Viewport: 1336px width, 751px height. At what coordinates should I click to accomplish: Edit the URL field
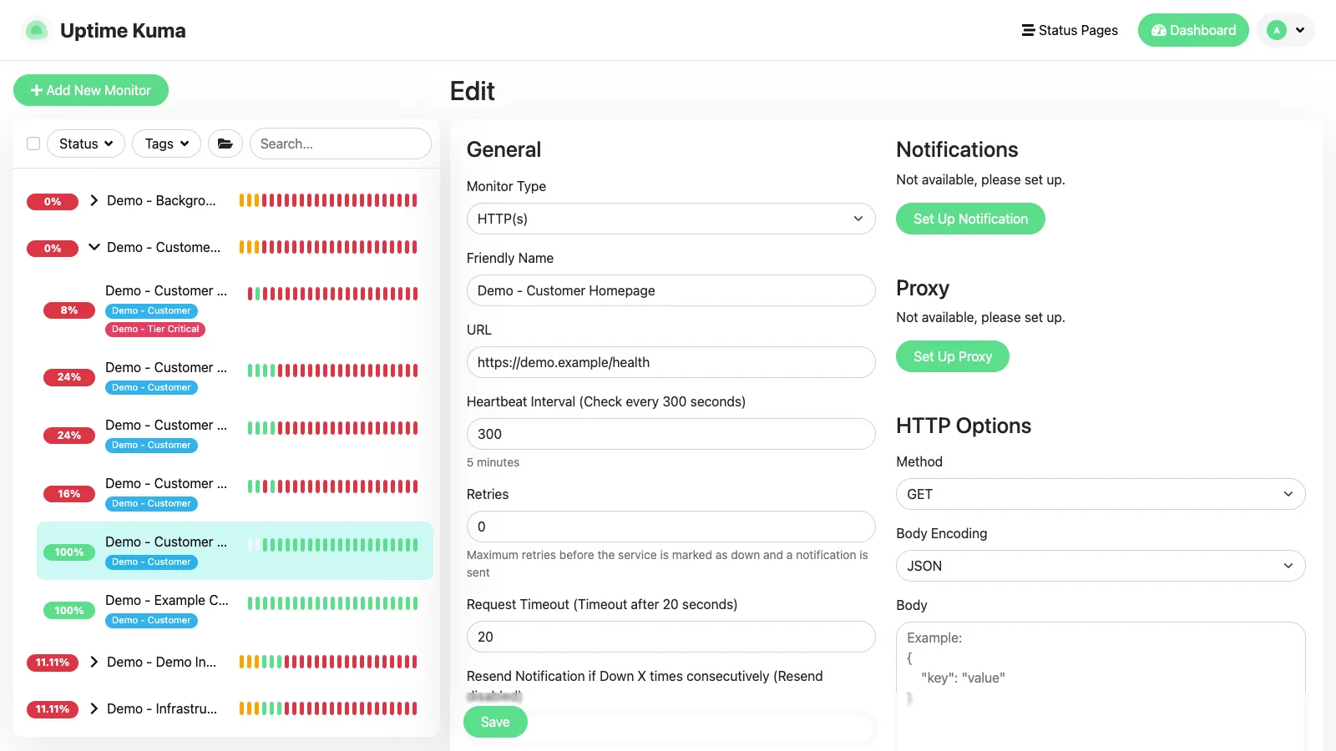tap(671, 362)
